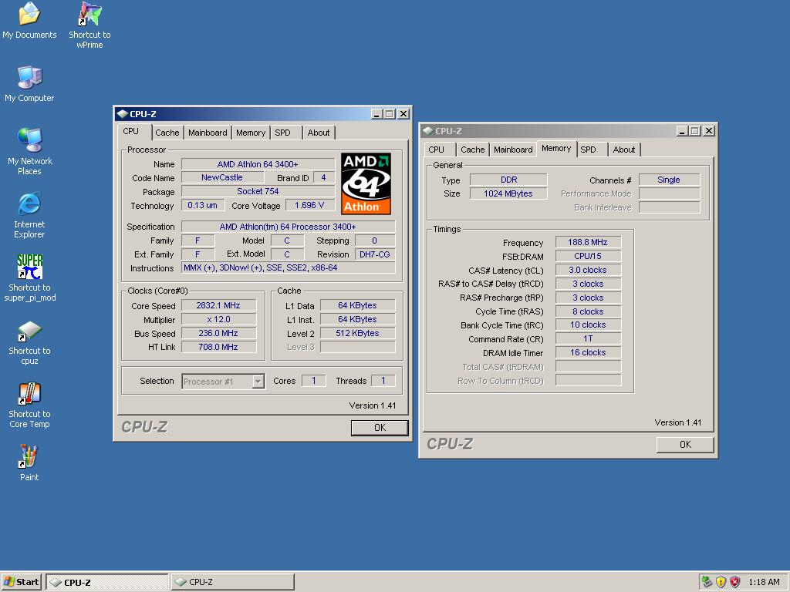Click Command Rate value 1T
This screenshot has height=592, width=790.
pos(588,339)
